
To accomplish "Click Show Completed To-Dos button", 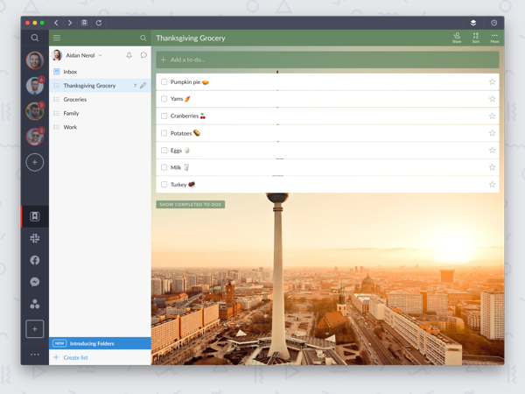I will point(190,204).
